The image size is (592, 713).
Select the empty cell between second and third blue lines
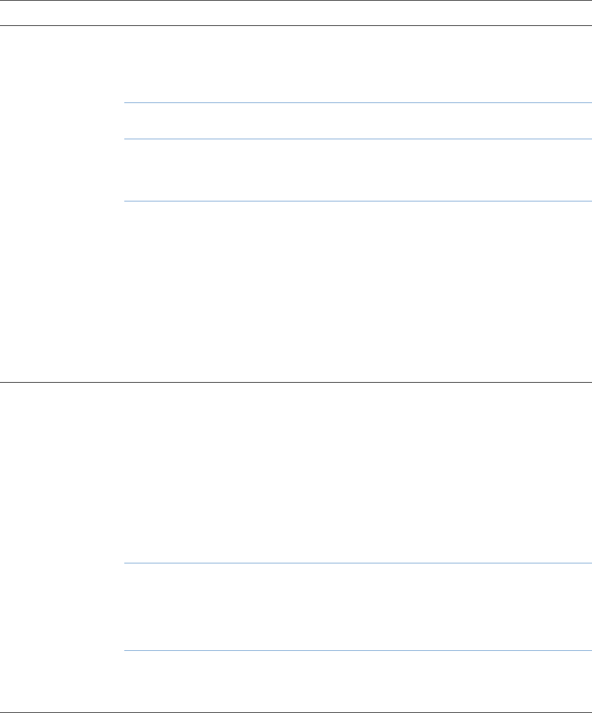click(x=358, y=170)
